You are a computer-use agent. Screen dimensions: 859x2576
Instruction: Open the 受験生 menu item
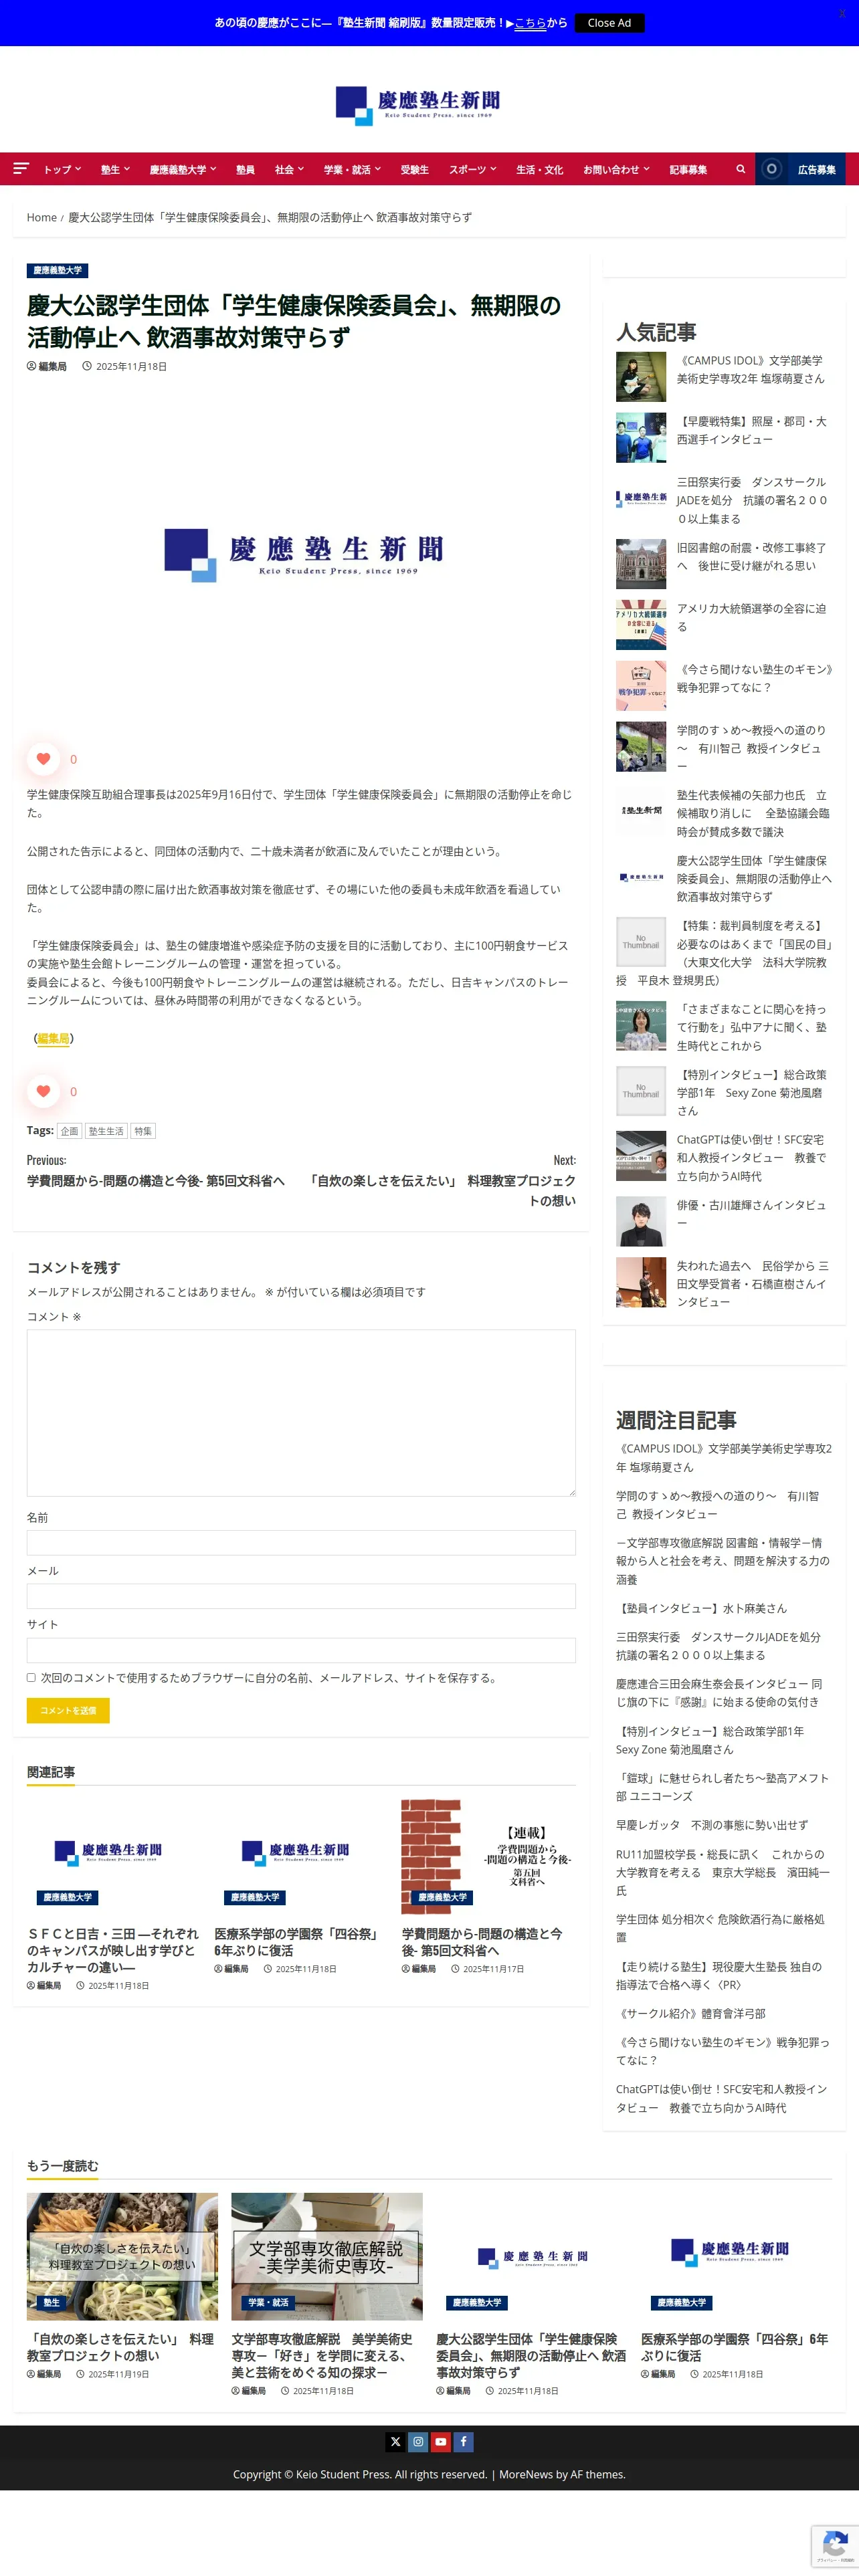(414, 169)
